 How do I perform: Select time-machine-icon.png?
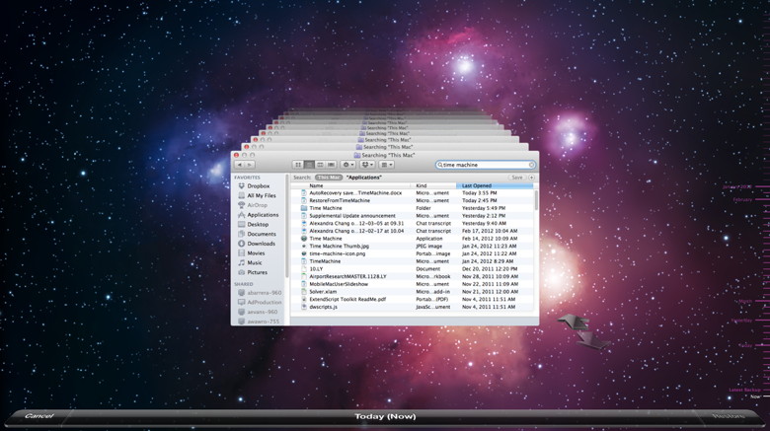click(412, 253)
